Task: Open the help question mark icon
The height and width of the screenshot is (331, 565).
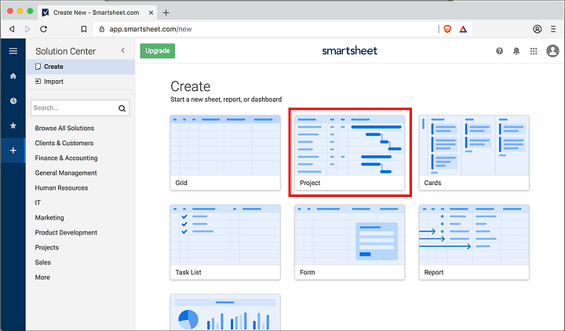Action: click(x=499, y=51)
